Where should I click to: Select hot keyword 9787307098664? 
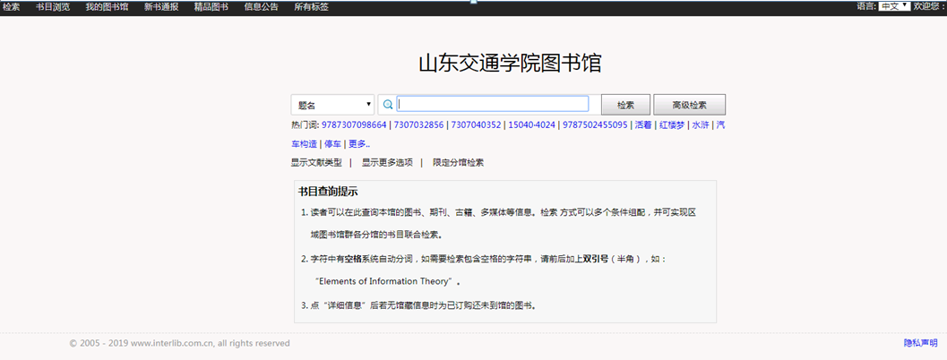point(354,125)
